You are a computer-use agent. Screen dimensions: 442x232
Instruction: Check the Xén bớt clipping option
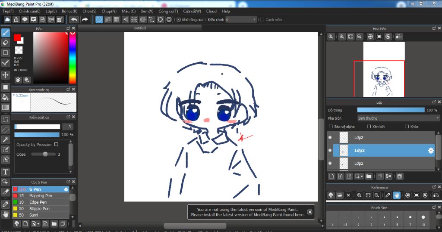tap(369, 127)
